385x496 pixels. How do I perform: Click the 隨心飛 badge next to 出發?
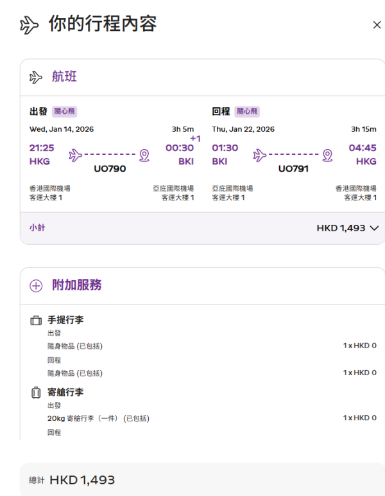point(64,112)
